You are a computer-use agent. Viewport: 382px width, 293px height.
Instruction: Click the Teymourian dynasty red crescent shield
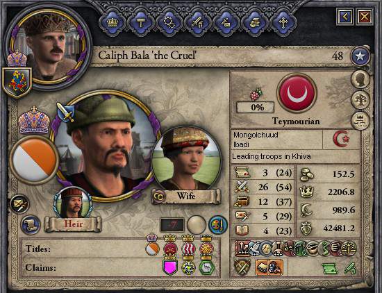click(x=297, y=93)
